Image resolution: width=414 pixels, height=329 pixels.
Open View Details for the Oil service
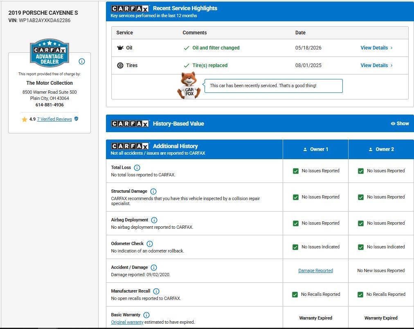coord(376,48)
